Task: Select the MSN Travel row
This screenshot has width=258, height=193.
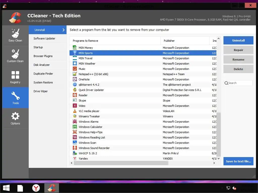Action: point(143,58)
